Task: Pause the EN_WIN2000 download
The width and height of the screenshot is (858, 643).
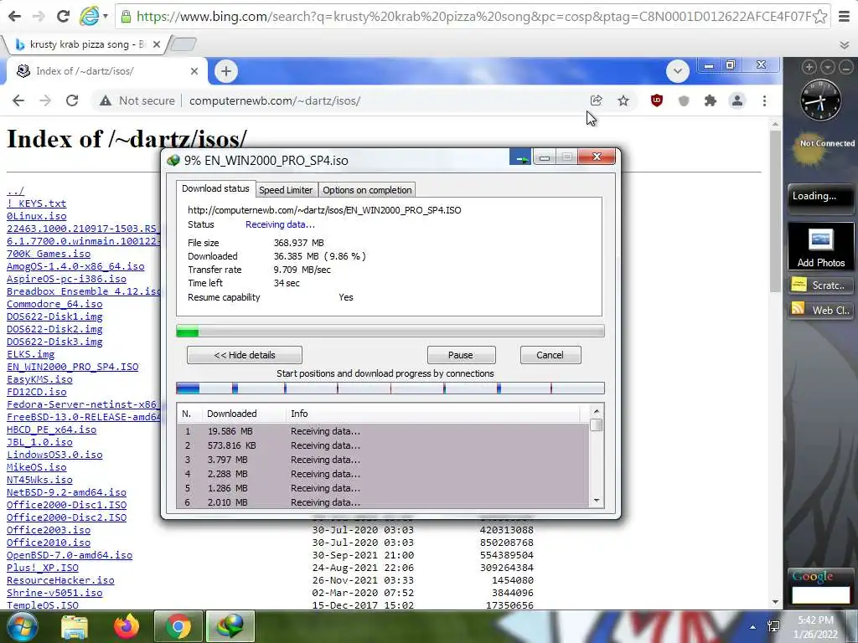Action: pyautogui.click(x=461, y=355)
